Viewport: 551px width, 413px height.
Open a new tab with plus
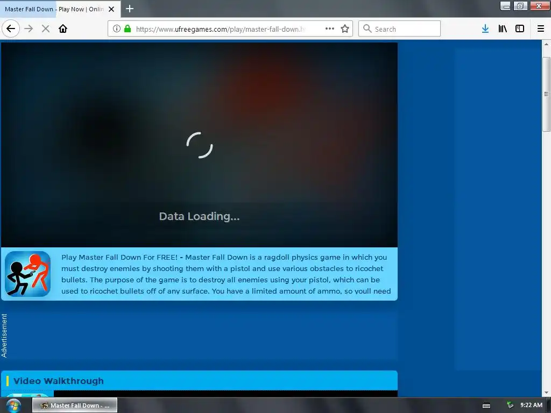click(x=130, y=9)
